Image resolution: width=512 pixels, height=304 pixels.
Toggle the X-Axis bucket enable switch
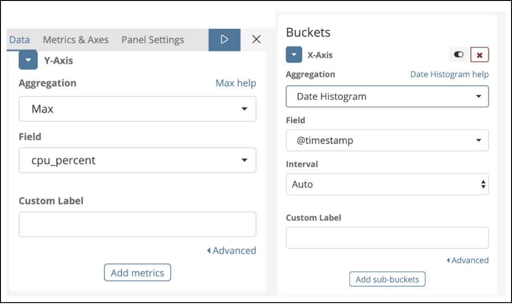tap(459, 55)
